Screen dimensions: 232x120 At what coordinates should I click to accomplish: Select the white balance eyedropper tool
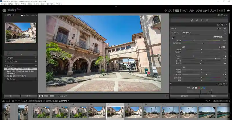173,38
